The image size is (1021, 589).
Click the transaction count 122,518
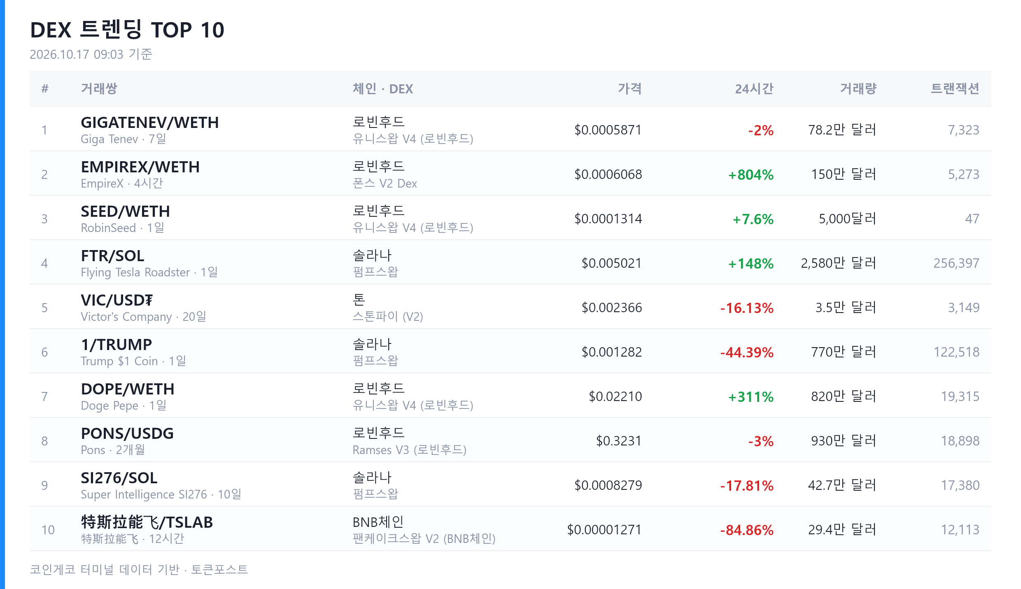956,352
